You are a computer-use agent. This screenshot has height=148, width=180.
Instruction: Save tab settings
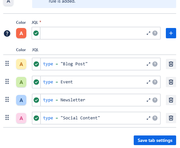(155, 140)
